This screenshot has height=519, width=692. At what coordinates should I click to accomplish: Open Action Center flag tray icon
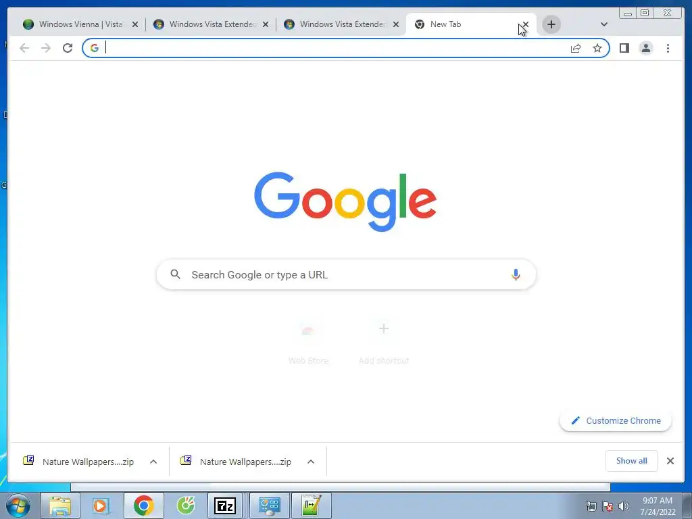608,506
